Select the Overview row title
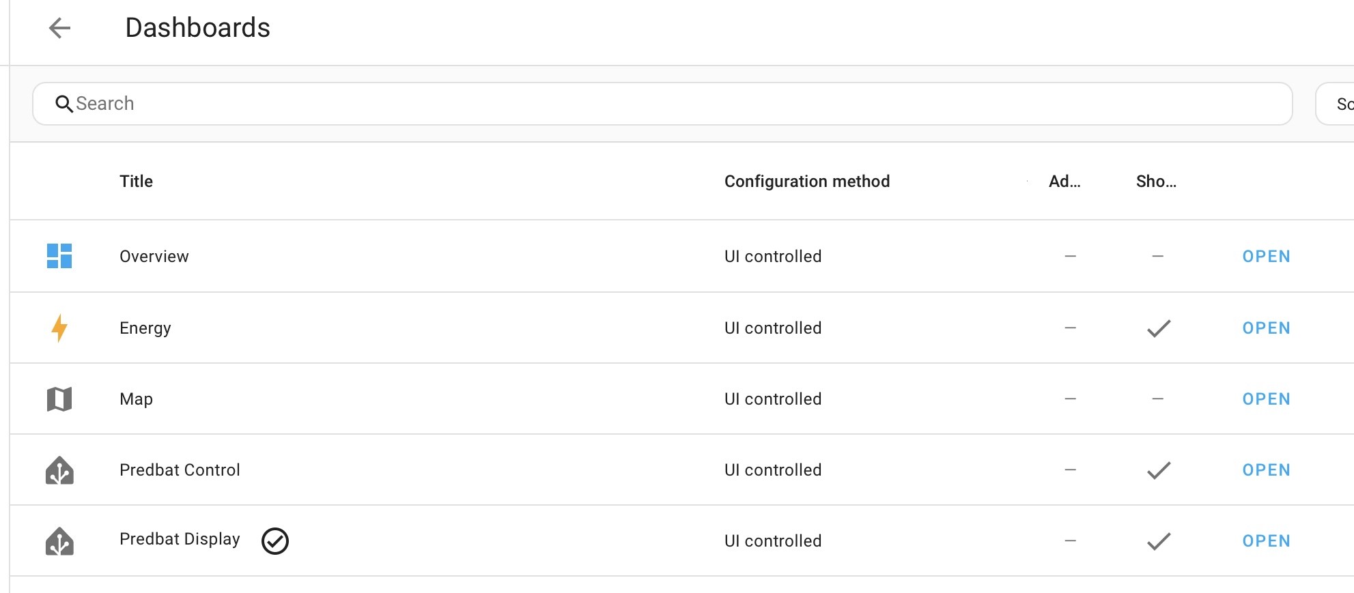 [x=154, y=257]
